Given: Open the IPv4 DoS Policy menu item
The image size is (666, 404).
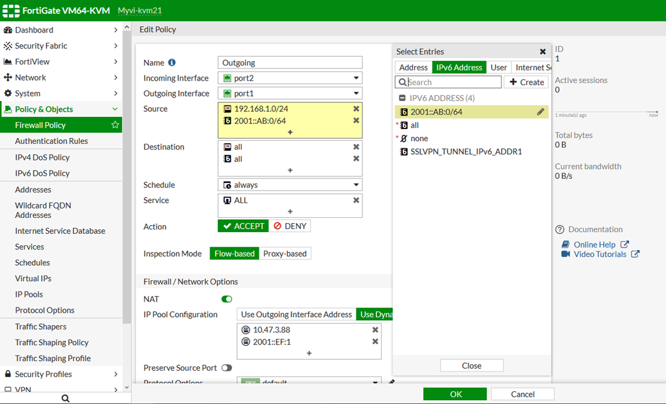Looking at the screenshot, I should click(42, 157).
